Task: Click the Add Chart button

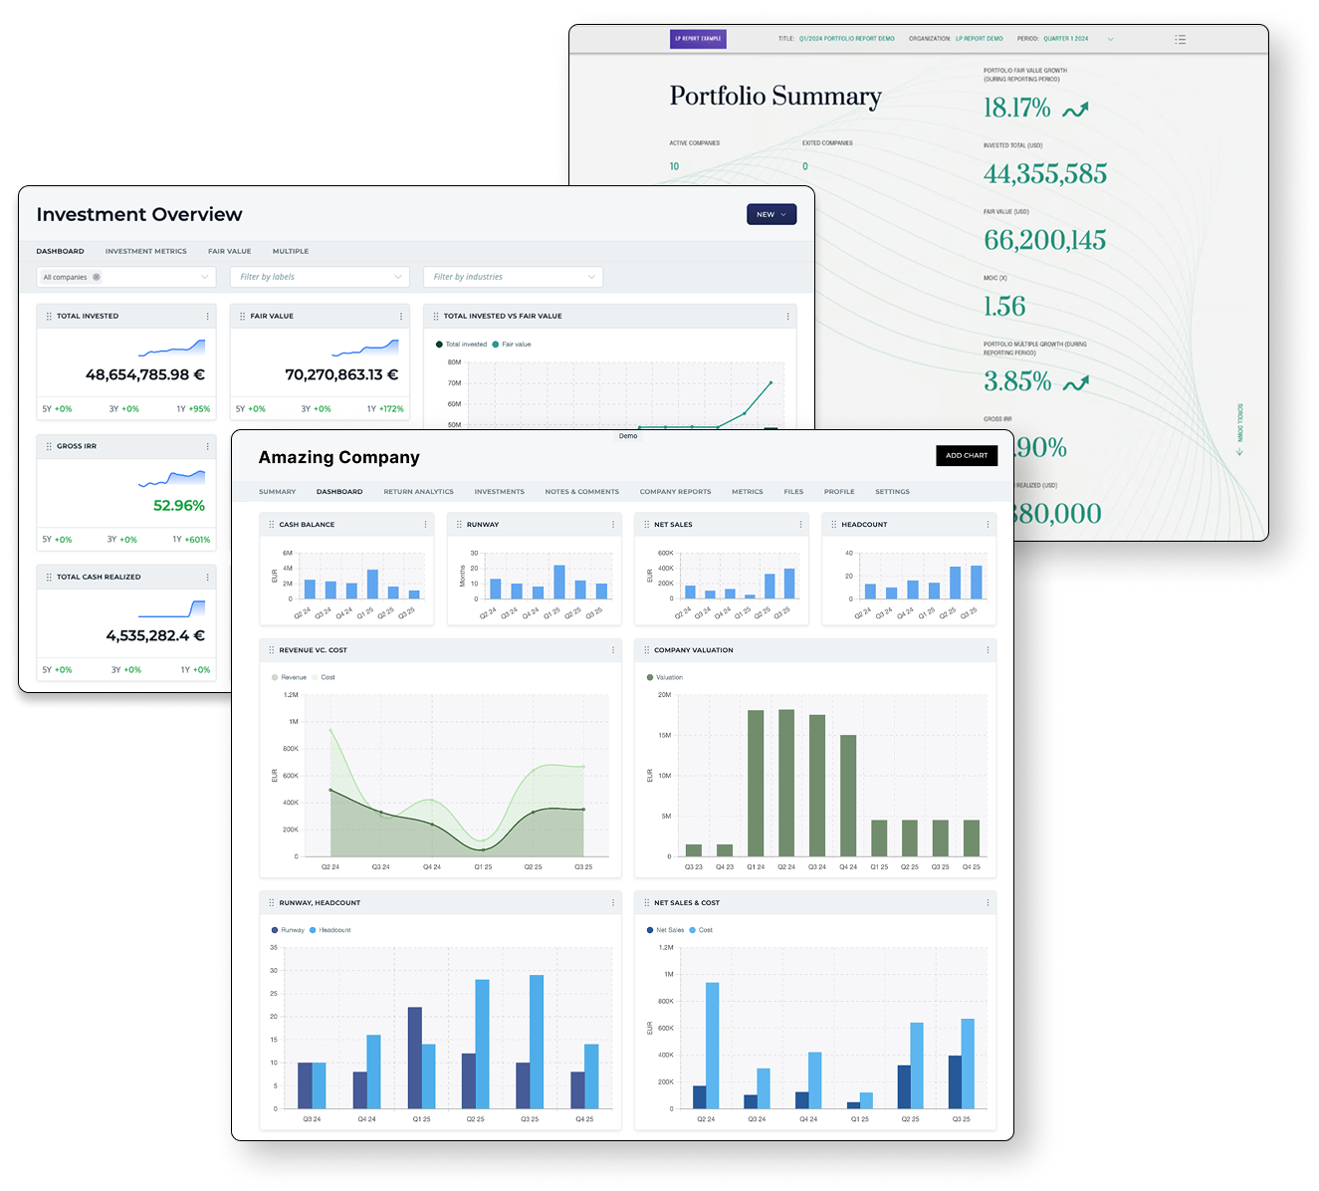Action: point(966,455)
